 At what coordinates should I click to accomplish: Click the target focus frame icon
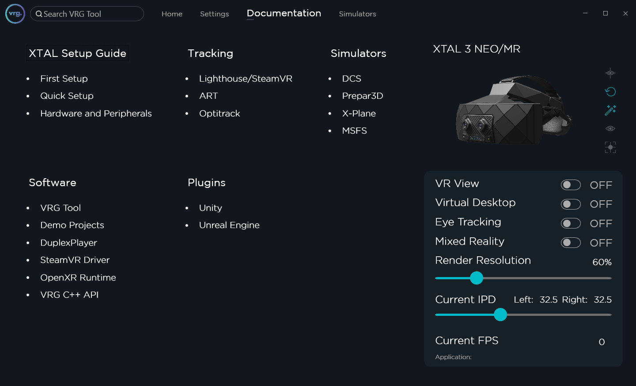[610, 147]
